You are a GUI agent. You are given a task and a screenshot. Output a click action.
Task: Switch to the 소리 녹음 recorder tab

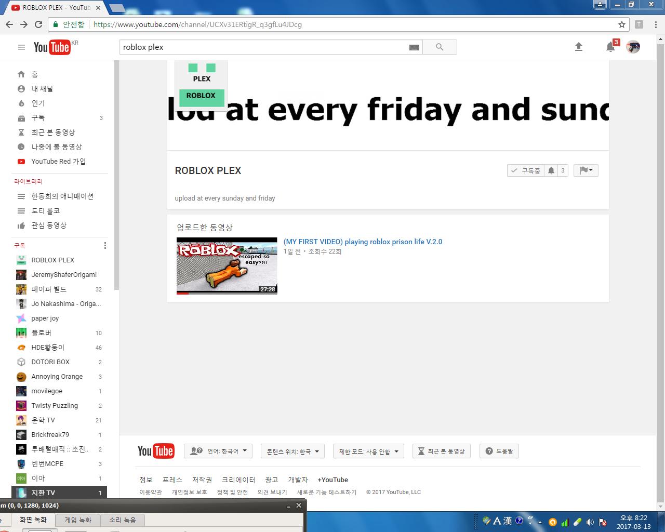tap(123, 520)
